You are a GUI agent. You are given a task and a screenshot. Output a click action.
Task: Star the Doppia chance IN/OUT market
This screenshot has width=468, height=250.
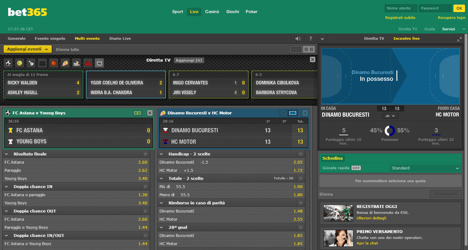(x=145, y=235)
